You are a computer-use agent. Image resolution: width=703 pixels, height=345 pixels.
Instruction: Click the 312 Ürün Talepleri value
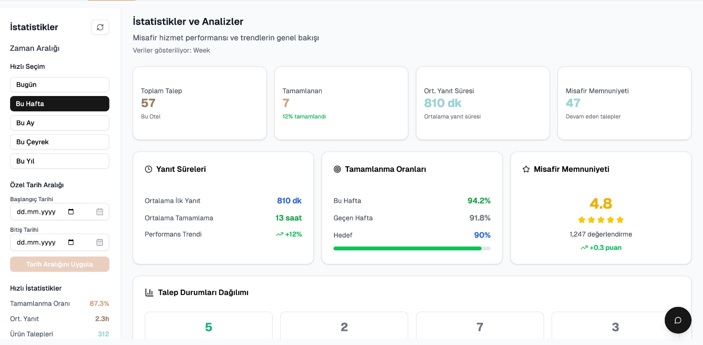coord(103,334)
